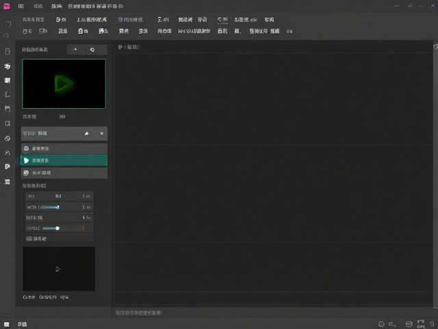
Task: Select the list row above the teal row
Action: pyautogui.click(x=64, y=149)
